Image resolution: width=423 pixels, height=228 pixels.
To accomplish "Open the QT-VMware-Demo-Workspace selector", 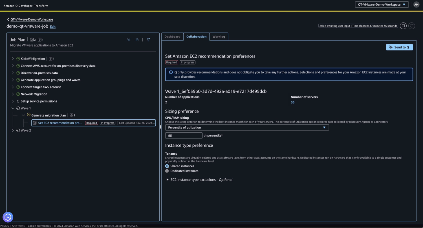I will 381,5.
